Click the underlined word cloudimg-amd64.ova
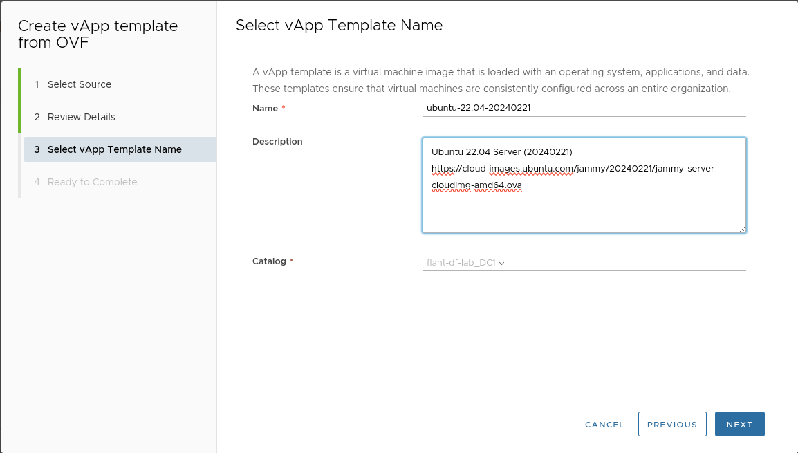Viewport: 798px width, 453px height. [476, 185]
